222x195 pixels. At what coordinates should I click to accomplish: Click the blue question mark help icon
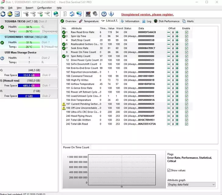[104, 14]
